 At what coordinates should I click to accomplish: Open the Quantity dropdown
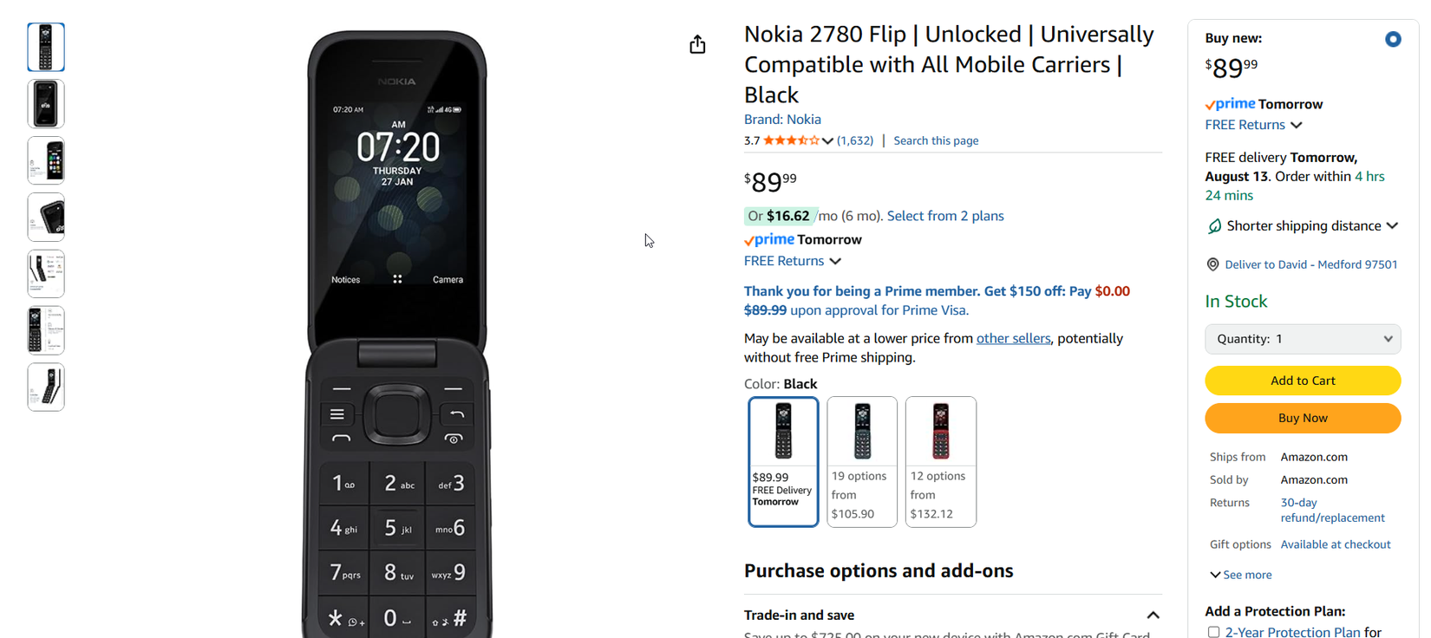(1303, 338)
